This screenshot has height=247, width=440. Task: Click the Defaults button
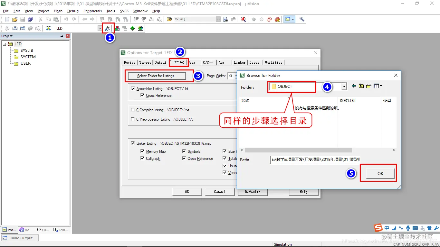(x=253, y=192)
